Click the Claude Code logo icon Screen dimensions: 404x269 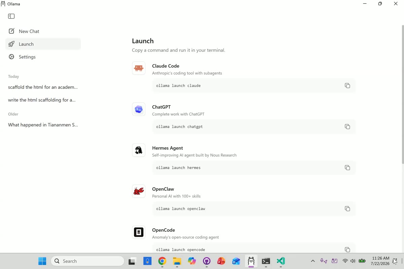[139, 68]
